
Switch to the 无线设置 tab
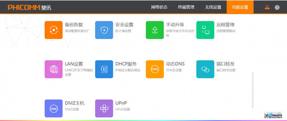point(213,7)
